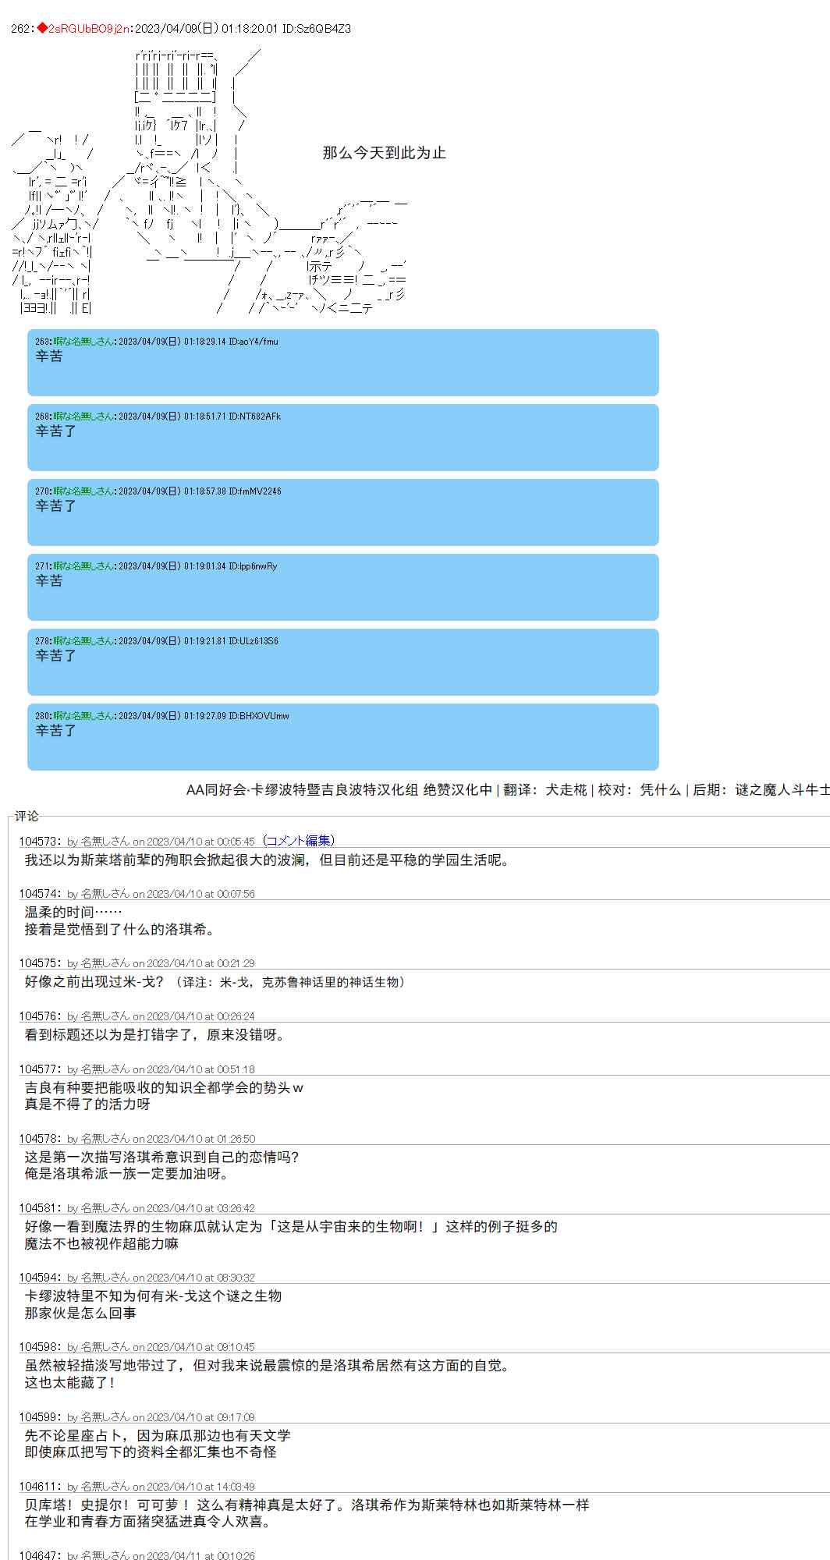The height and width of the screenshot is (1560, 830).
Task: Click the 辛苦了 text in reply 278
Action: [x=56, y=656]
